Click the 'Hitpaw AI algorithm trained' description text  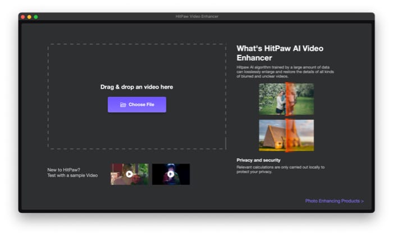pos(285,72)
